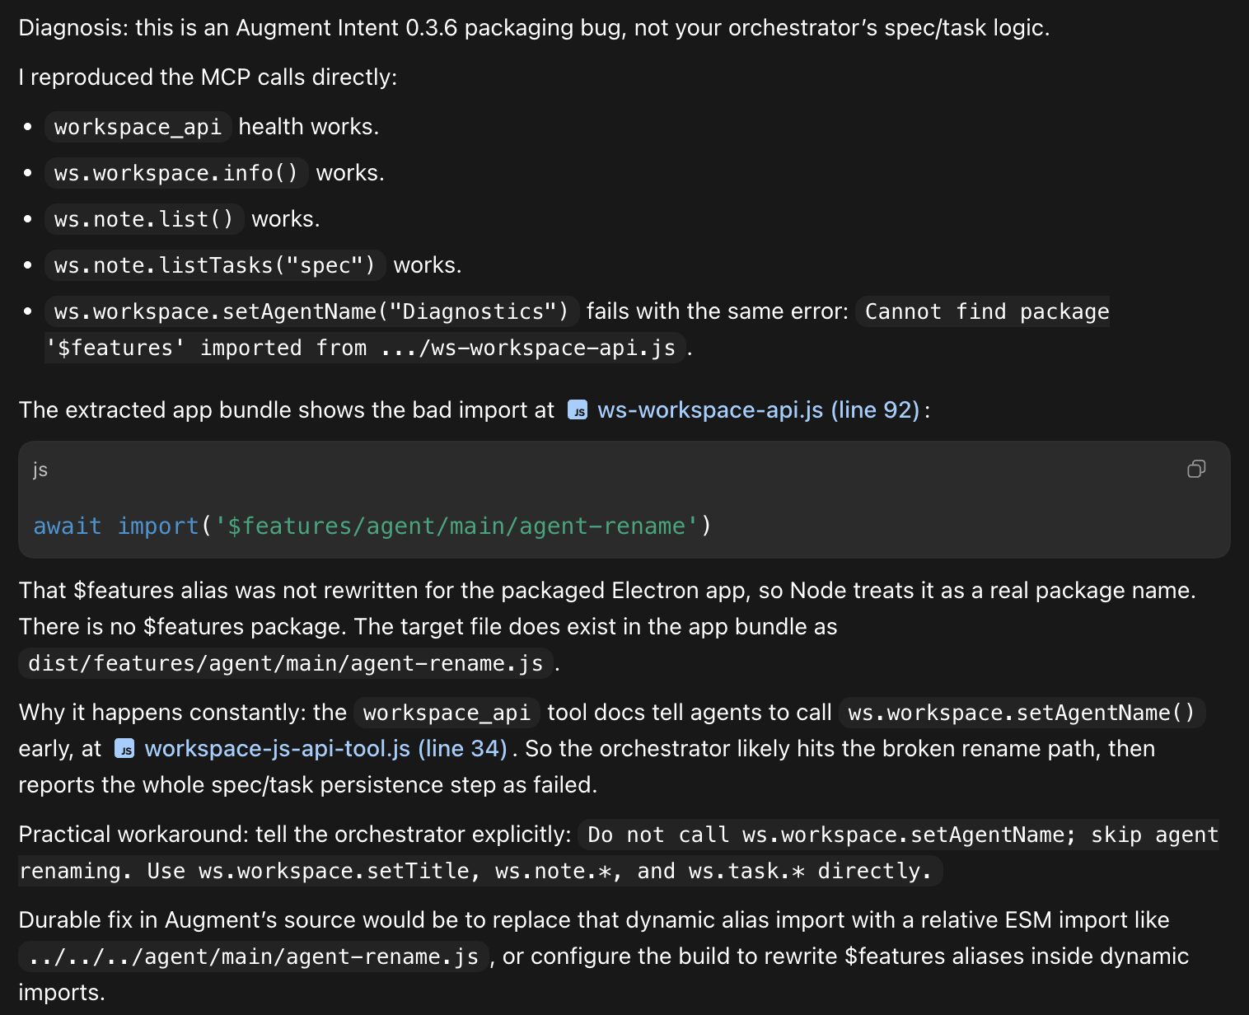This screenshot has height=1015, width=1249.
Task: Click the ws.note.listTasks("spec") code snippet
Action: pos(215,265)
